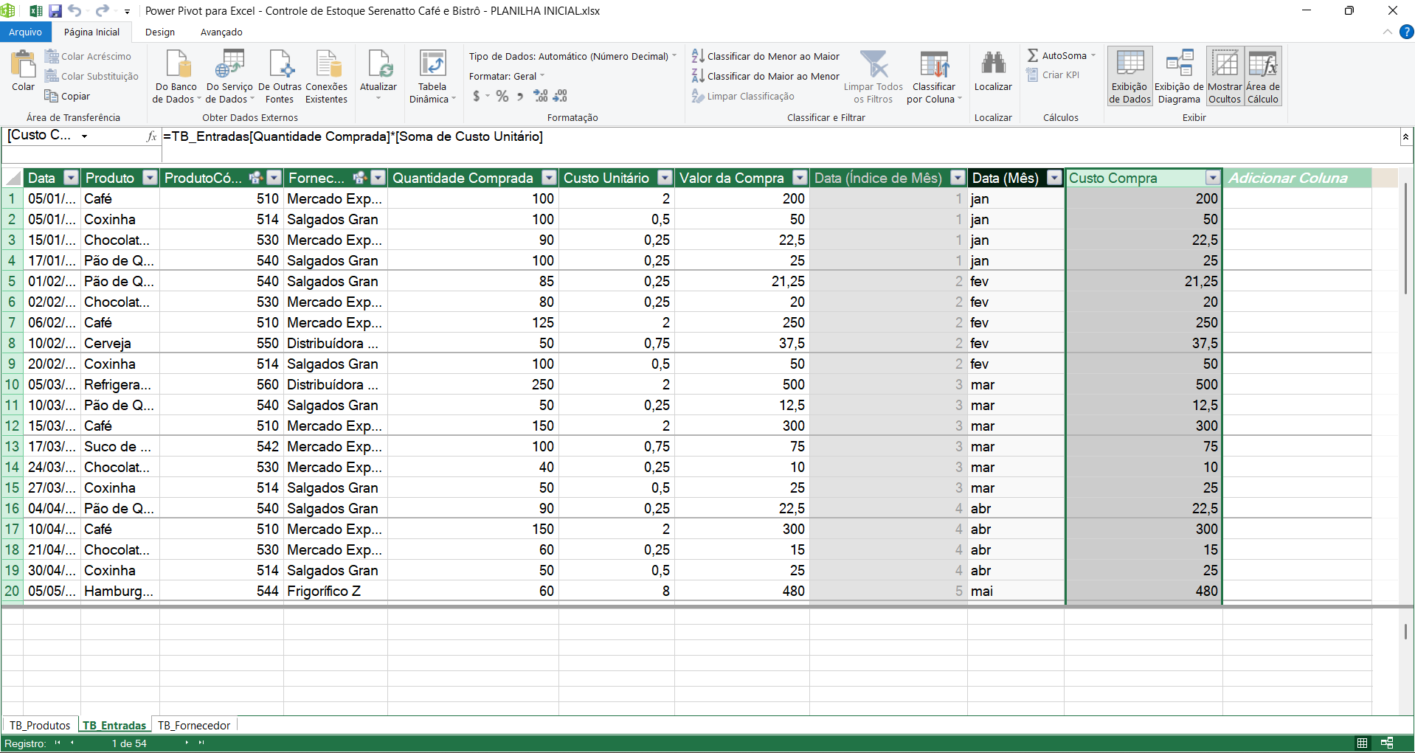
Task: Open Valor da Compra filter dropdown
Action: tap(800, 177)
